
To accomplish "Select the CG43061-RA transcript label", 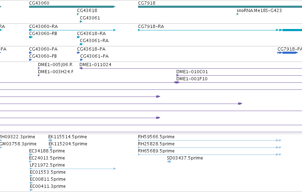I will point(94,41).
